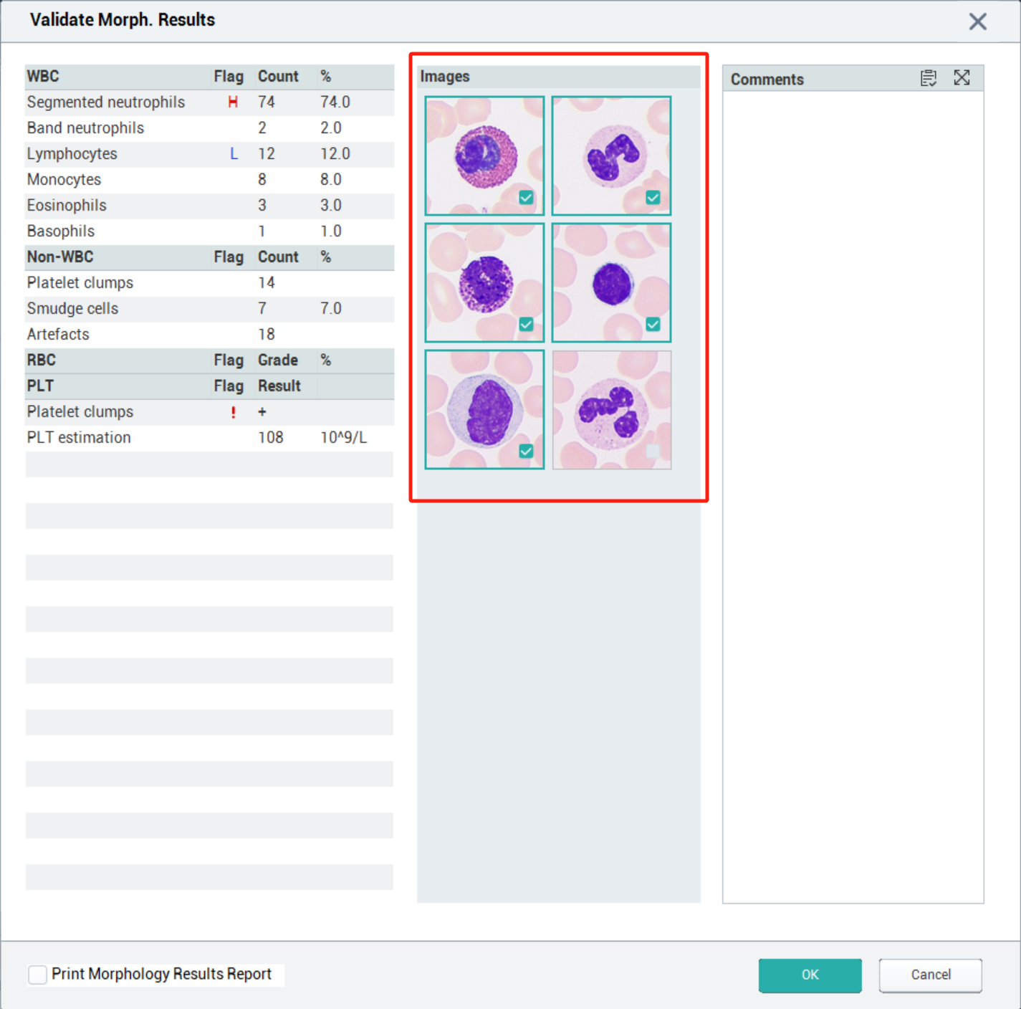Click the blue L flag beside Lymphocytes
The image size is (1021, 1009).
234,153
